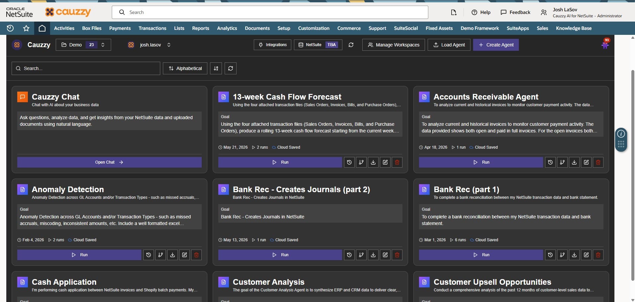The image size is (635, 302).
Task: Open the Reports menu
Action: [201, 28]
